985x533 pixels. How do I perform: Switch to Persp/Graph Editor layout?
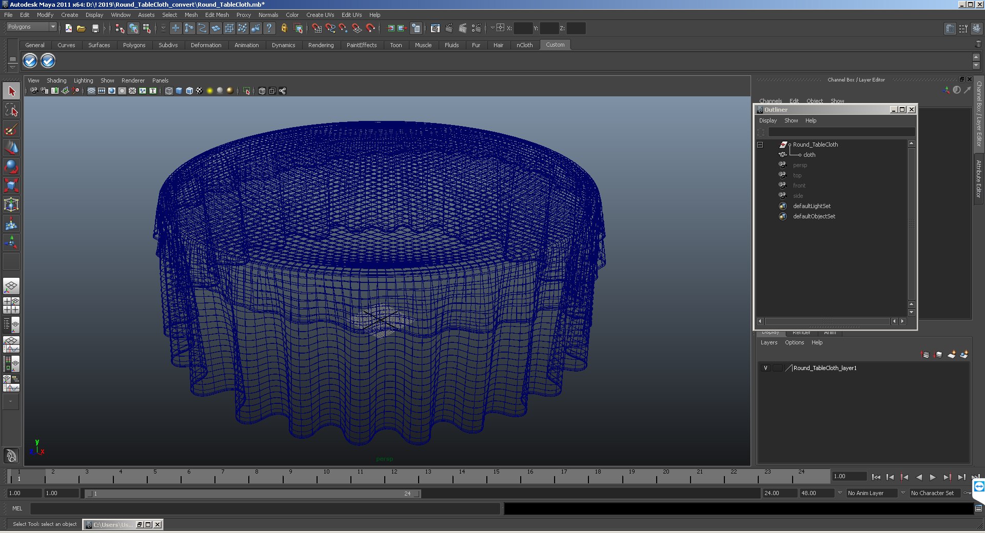[11, 344]
